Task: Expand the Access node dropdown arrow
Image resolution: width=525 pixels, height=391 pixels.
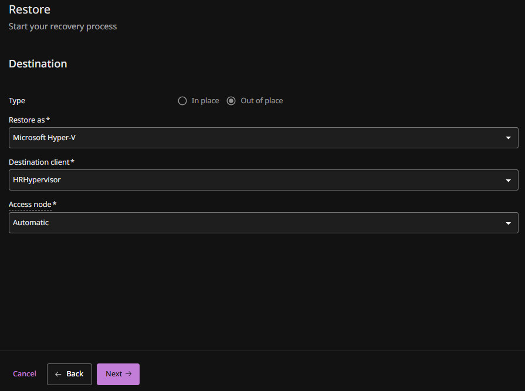Action: click(508, 223)
